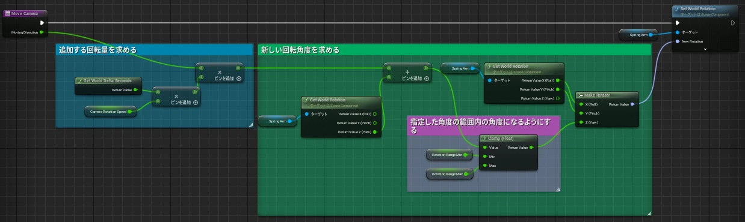Select Make Rotator's X (Roll) input pin
The height and width of the screenshot is (222, 745).
581,104
